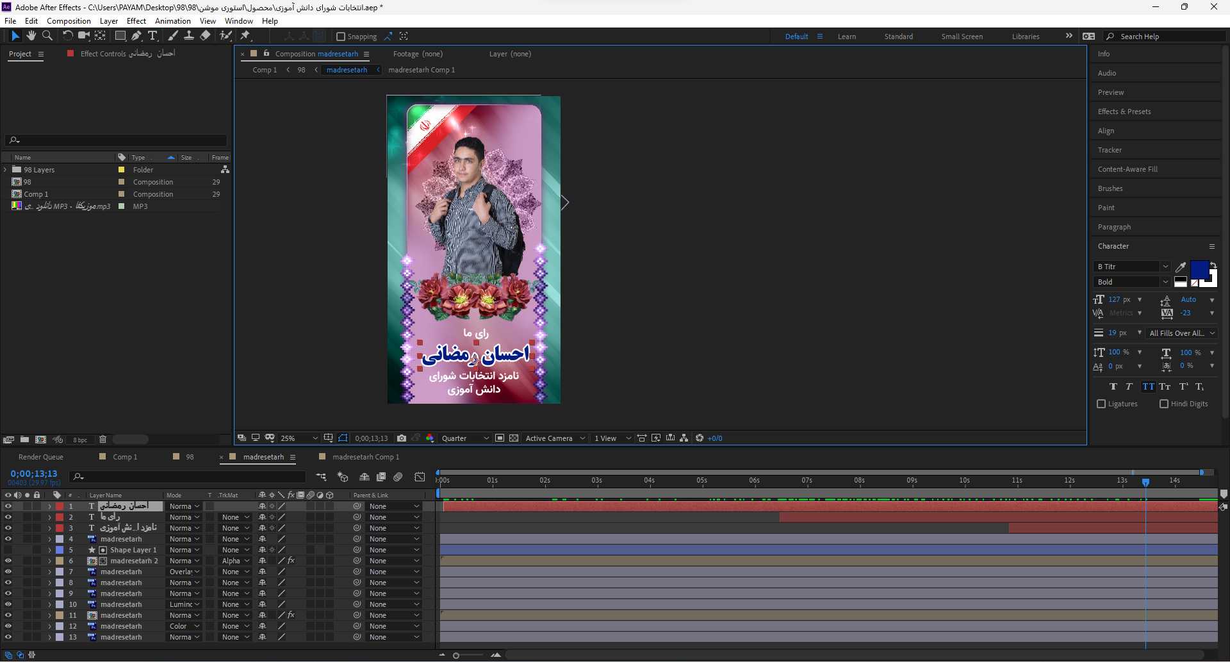The width and height of the screenshot is (1230, 662).
Task: Open the 1 View layout dropdown
Action: 612,438
